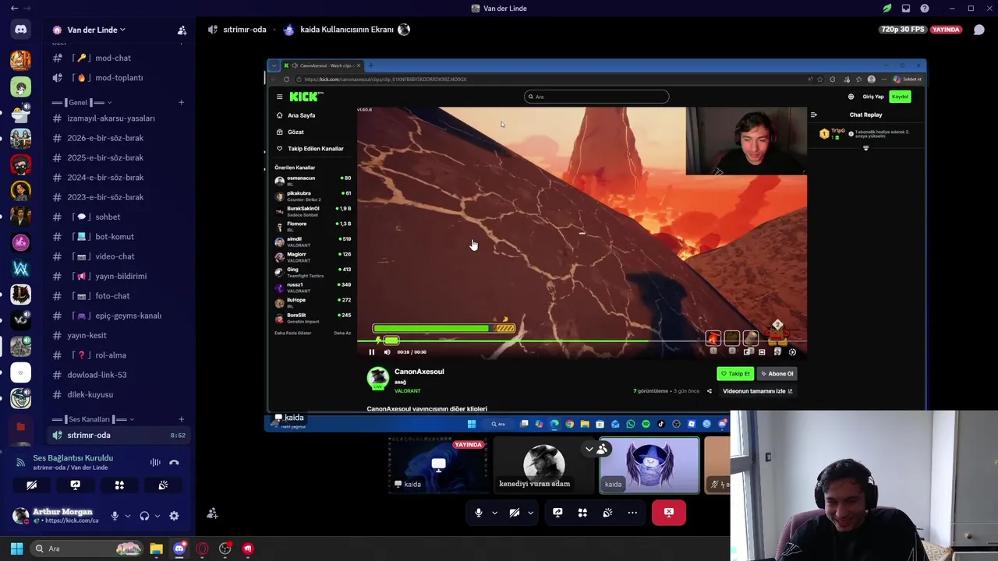This screenshot has width=998, height=561.
Task: Collapse the Genel channel category
Action: 109,102
